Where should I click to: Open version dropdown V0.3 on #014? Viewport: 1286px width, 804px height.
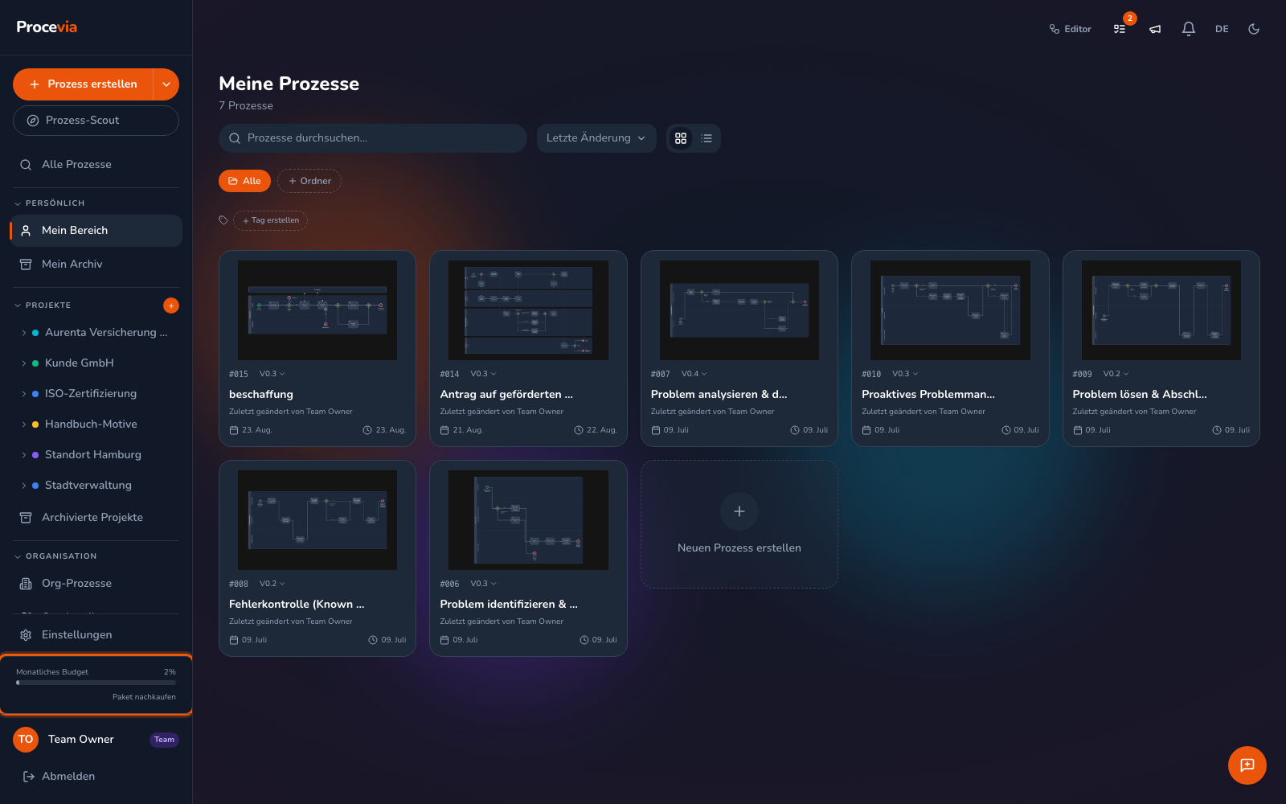tap(483, 374)
